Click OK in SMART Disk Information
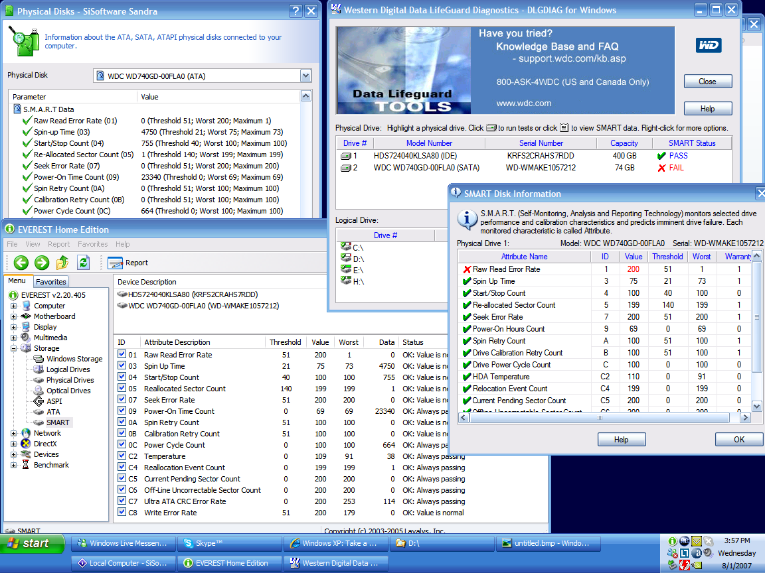The image size is (765, 573). pyautogui.click(x=738, y=440)
